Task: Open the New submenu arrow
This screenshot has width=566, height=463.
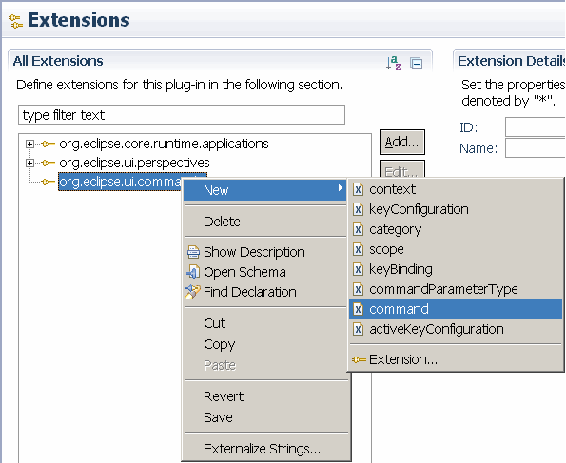Action: tap(340, 188)
